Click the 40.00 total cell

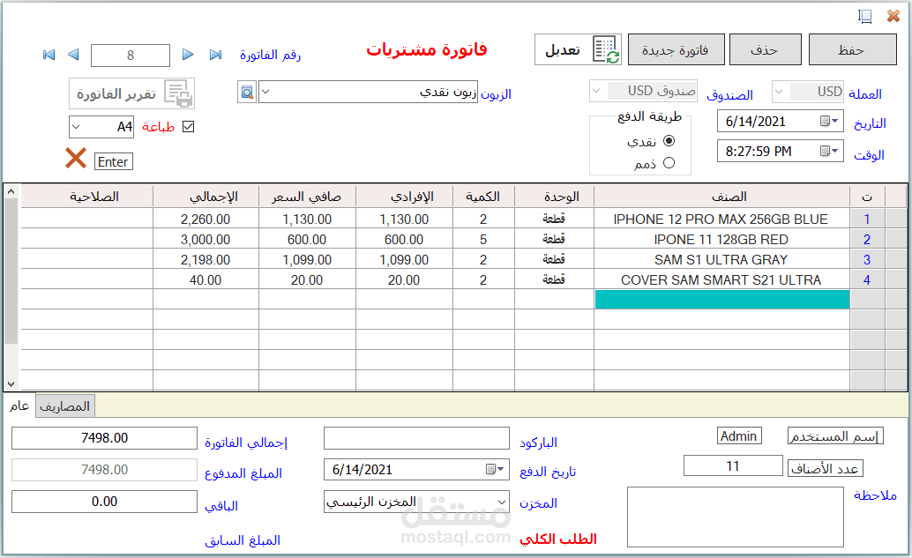click(x=206, y=280)
